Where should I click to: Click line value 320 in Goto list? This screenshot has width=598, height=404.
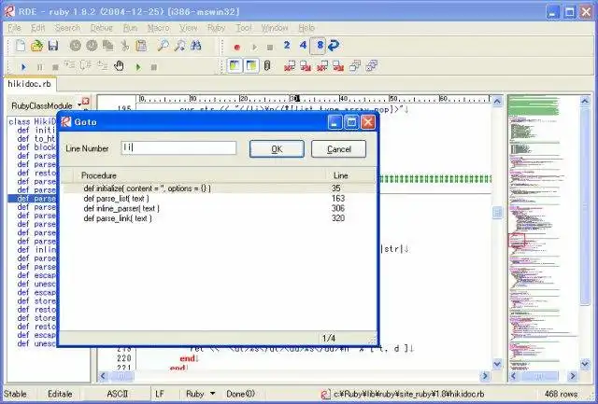(338, 218)
